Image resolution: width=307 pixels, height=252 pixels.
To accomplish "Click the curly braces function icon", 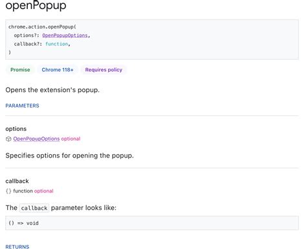I will tap(8, 191).
